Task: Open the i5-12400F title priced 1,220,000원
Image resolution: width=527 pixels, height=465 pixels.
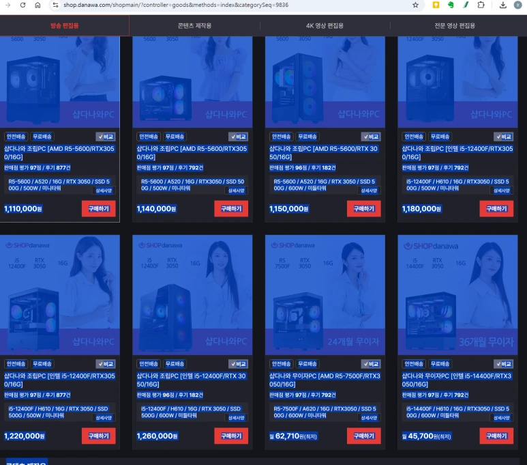Action: pos(59,380)
